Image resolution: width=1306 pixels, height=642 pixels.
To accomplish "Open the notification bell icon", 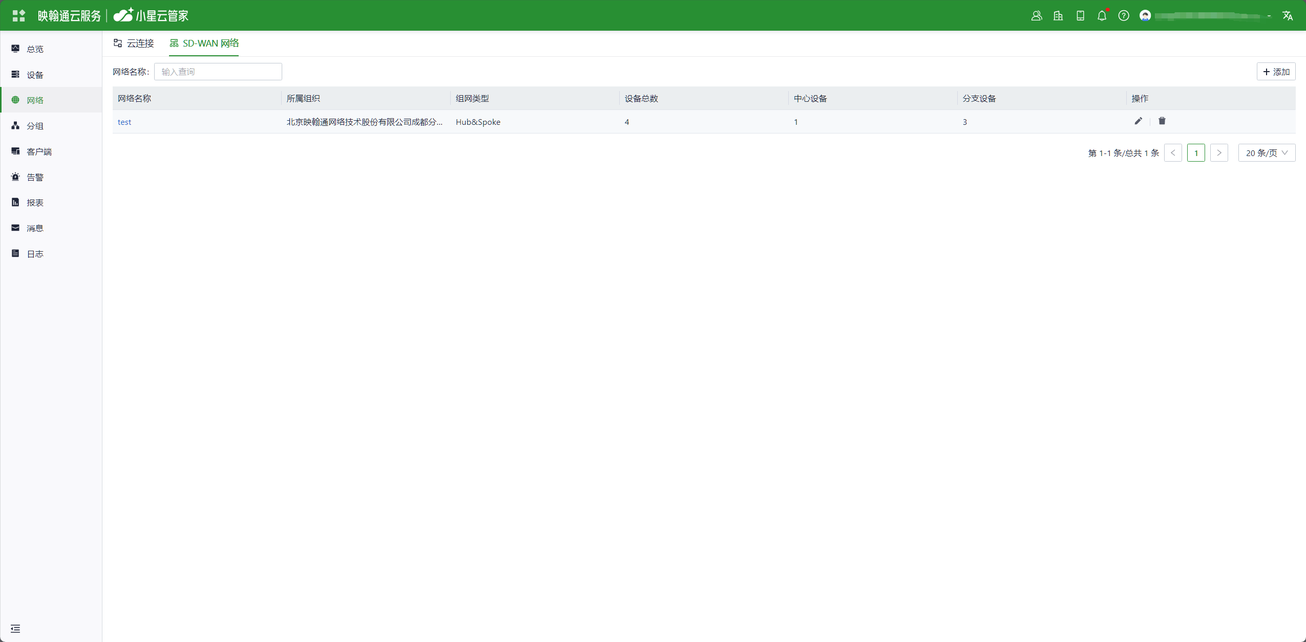I will (x=1102, y=16).
